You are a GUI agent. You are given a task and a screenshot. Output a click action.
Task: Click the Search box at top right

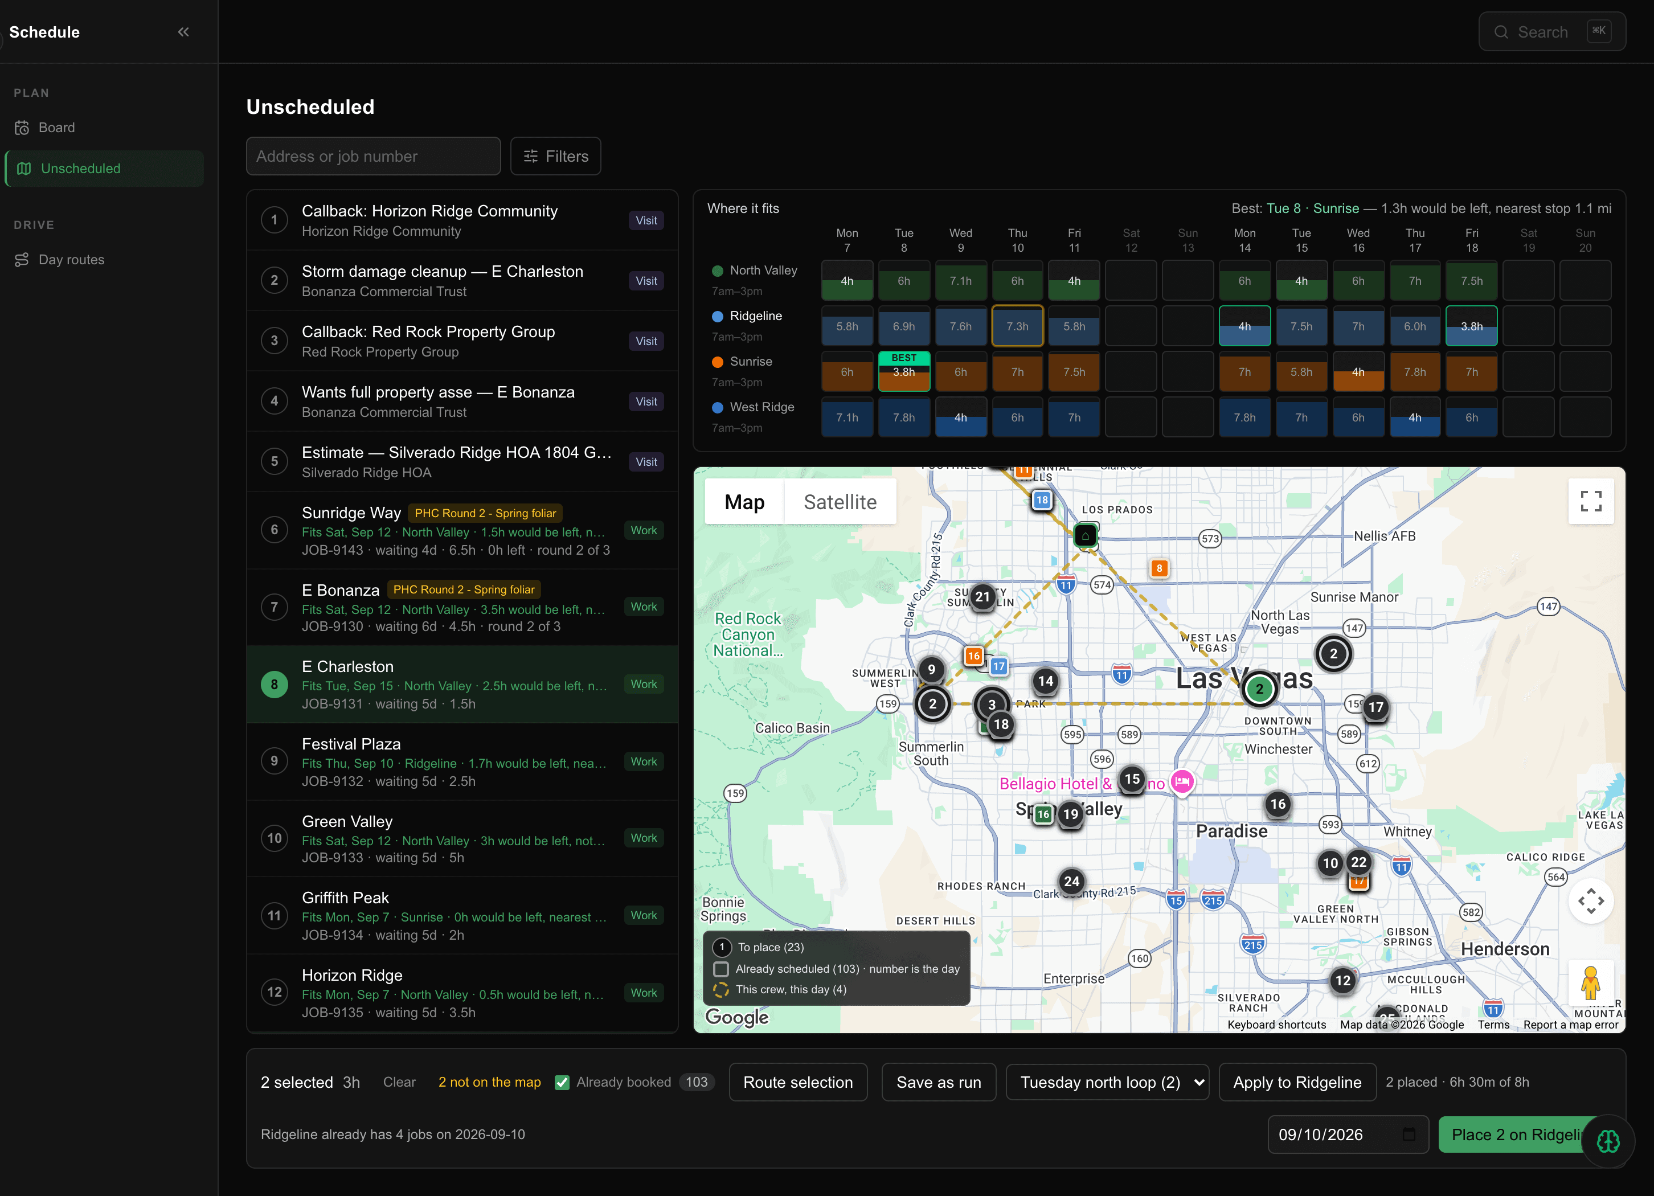tap(1551, 32)
